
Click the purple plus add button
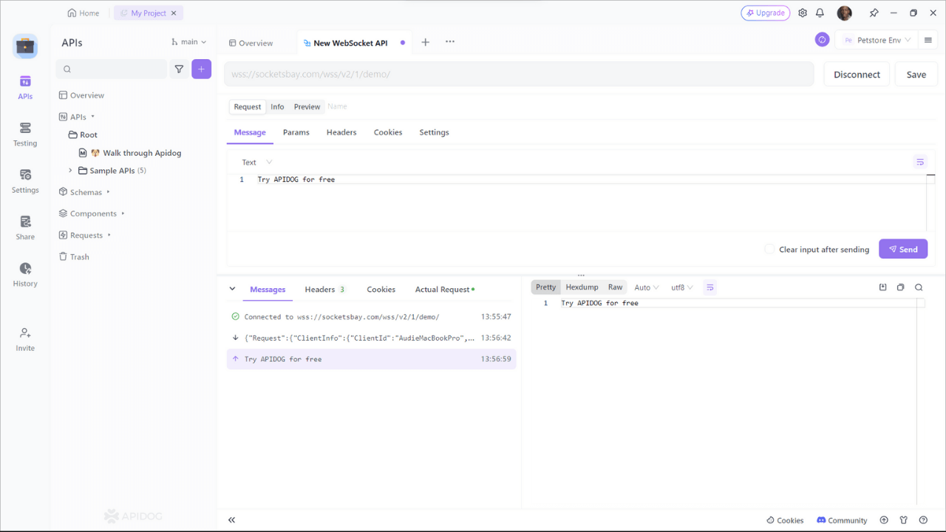202,69
